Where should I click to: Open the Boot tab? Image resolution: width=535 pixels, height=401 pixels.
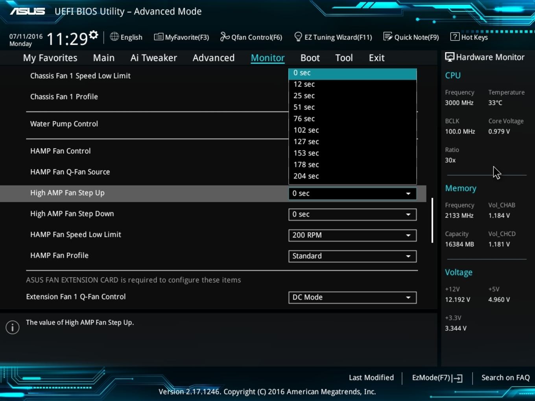310,58
